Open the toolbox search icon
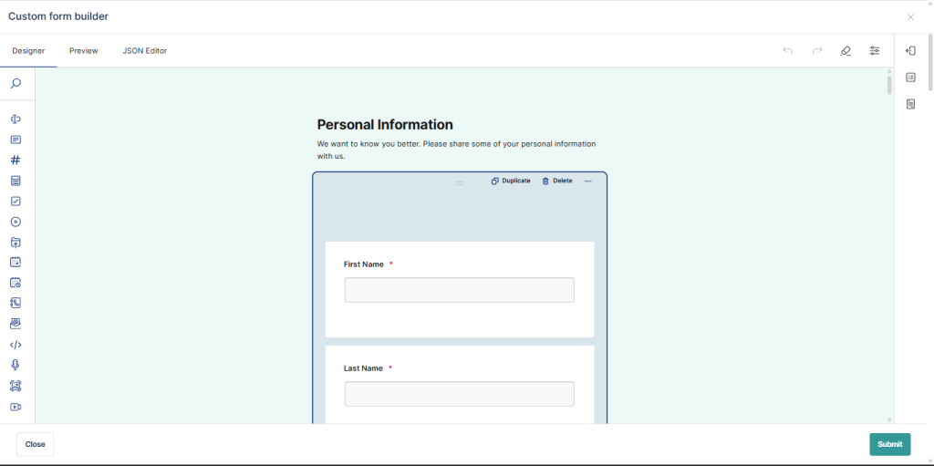Viewport: 934px width, 466px height. pos(16,84)
